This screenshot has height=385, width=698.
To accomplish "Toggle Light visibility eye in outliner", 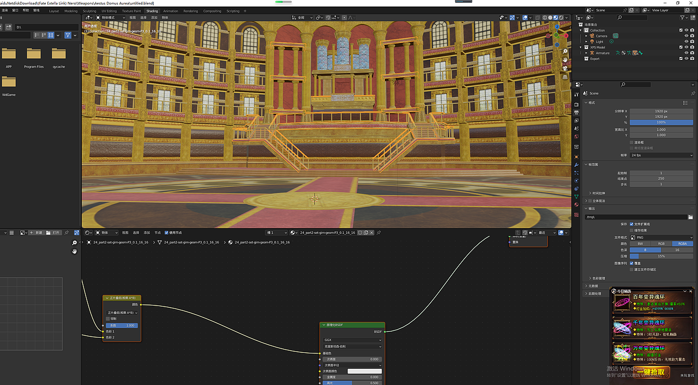I will [687, 42].
